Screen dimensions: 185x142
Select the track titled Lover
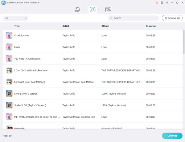click(17, 47)
